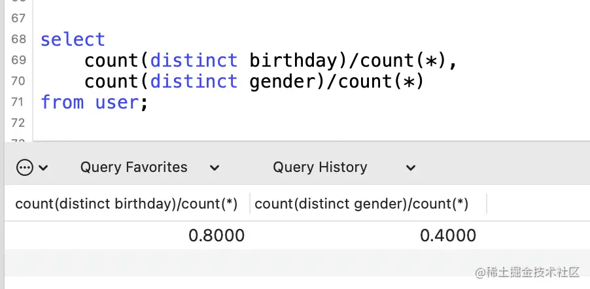Image resolution: width=590 pixels, height=289 pixels.
Task: Click the empty second result row
Action: [297, 263]
